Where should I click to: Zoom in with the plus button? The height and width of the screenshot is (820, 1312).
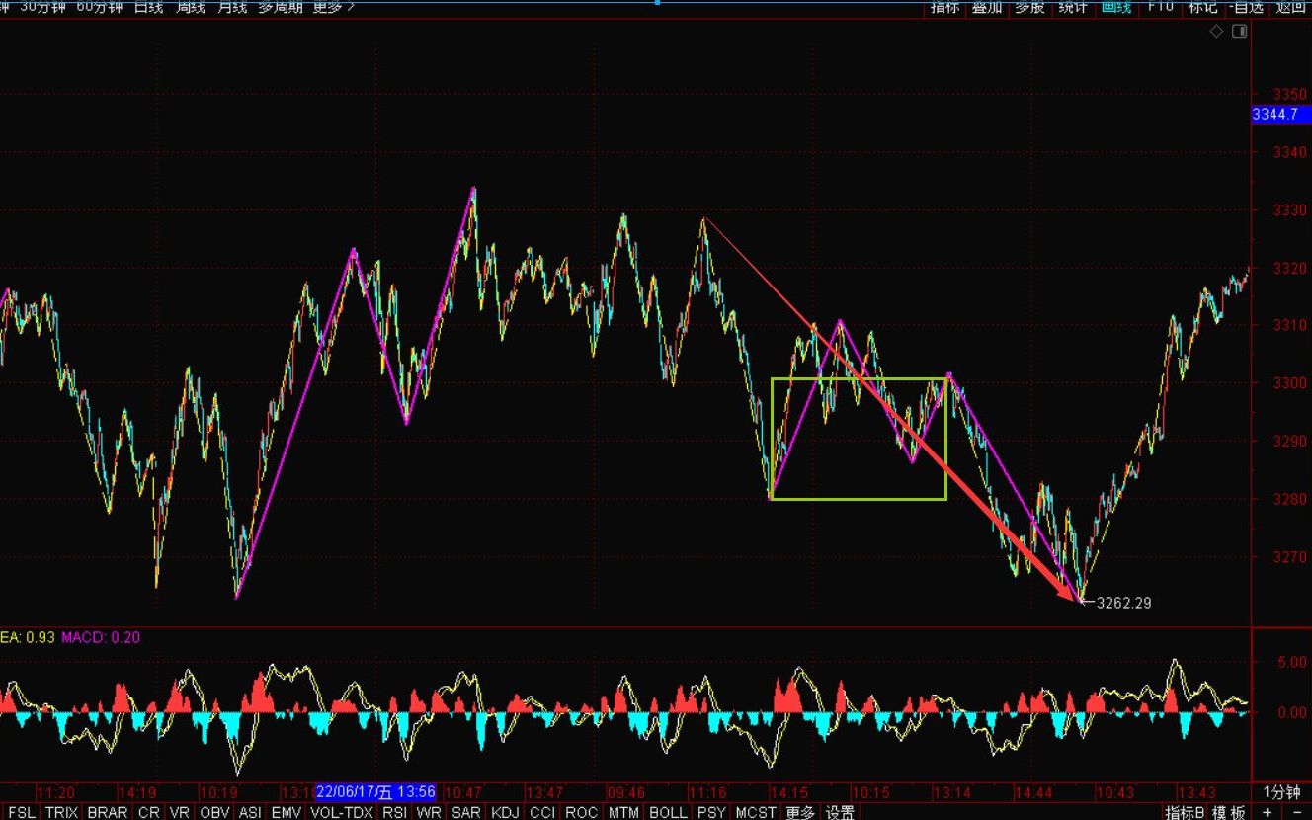(1267, 812)
